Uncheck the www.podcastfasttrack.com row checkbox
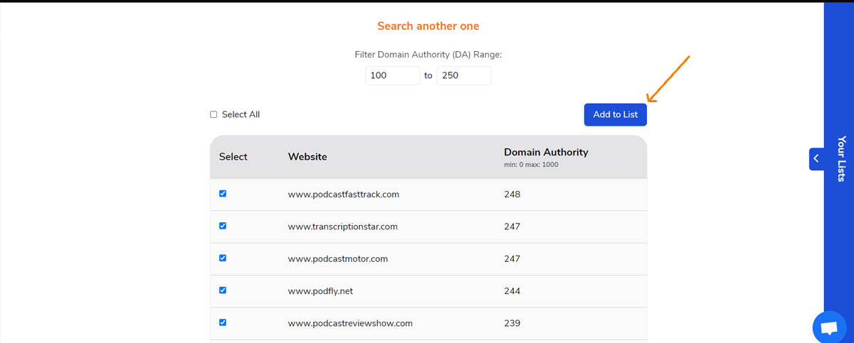The width and height of the screenshot is (854, 343). pos(223,194)
